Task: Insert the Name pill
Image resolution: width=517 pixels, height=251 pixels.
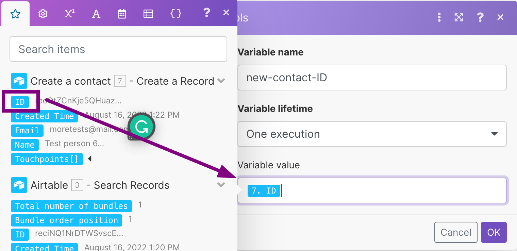Action: [x=24, y=145]
